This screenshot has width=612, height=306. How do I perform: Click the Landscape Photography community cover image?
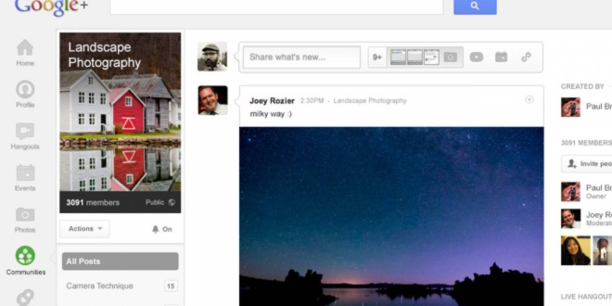click(120, 112)
